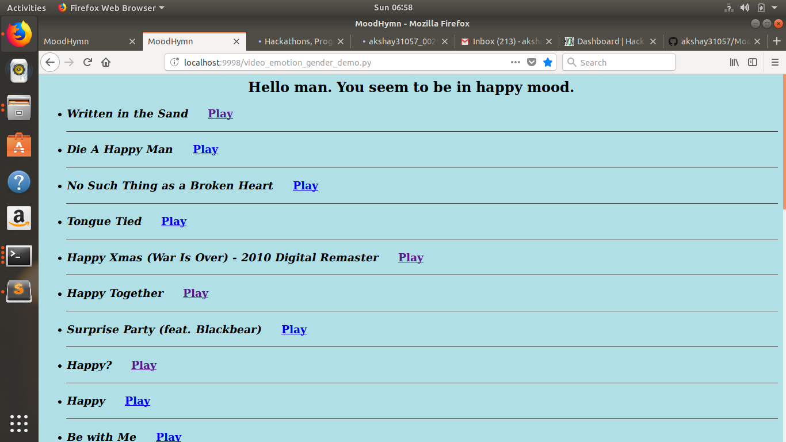
Task: Play No Such Thing as a Broken Heart
Action: coord(306,185)
